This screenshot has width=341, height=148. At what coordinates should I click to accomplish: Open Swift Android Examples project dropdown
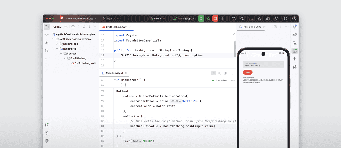pos(81,19)
